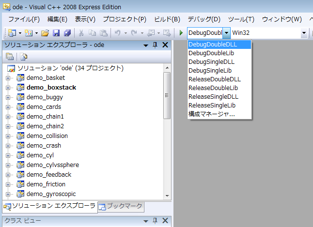Open the 表示(V) menu
The height and width of the screenshot is (227, 313).
pyautogui.click(x=85, y=19)
